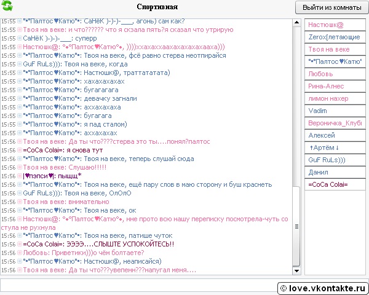
Task: Click the icon before the 'внимательно' message
Action: coord(20,201)
